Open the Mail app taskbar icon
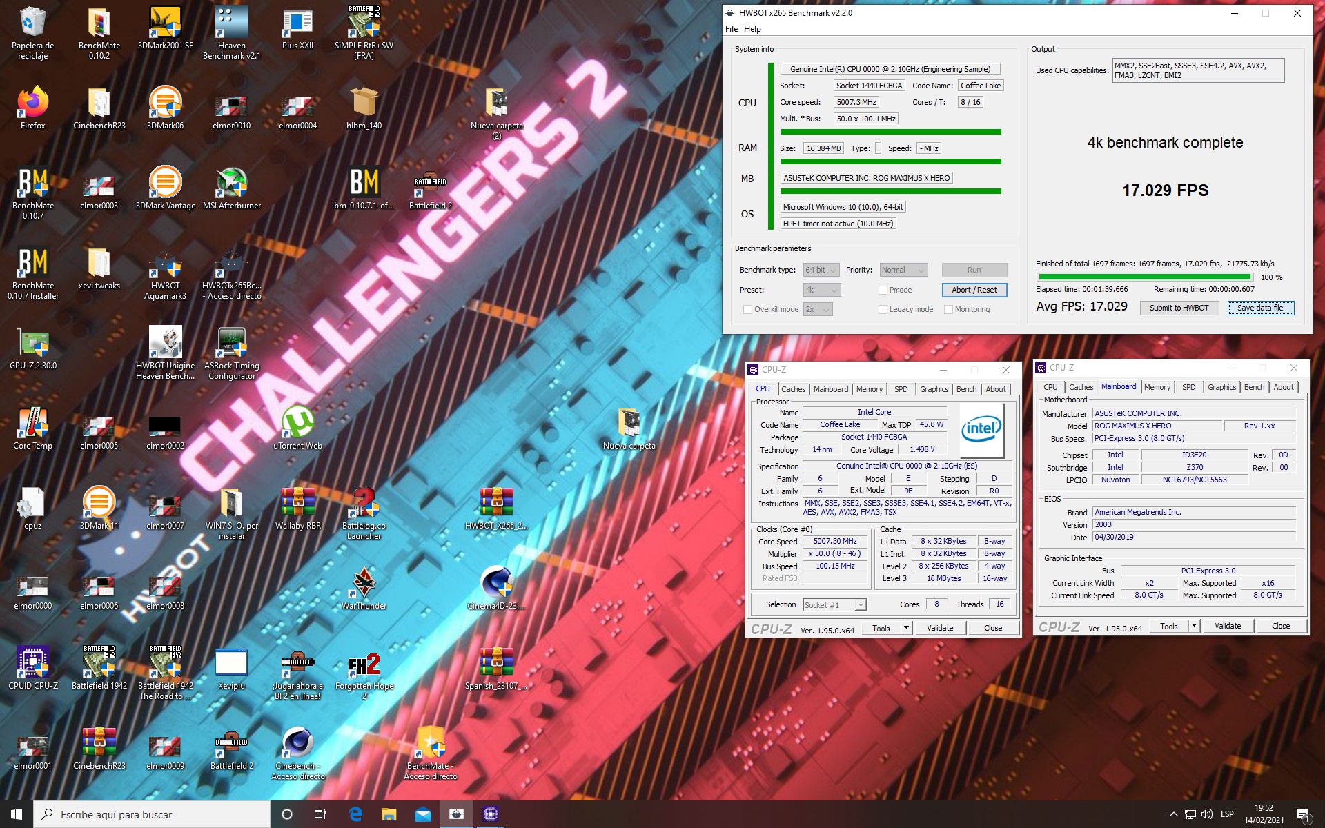1325x828 pixels. pos(422,814)
